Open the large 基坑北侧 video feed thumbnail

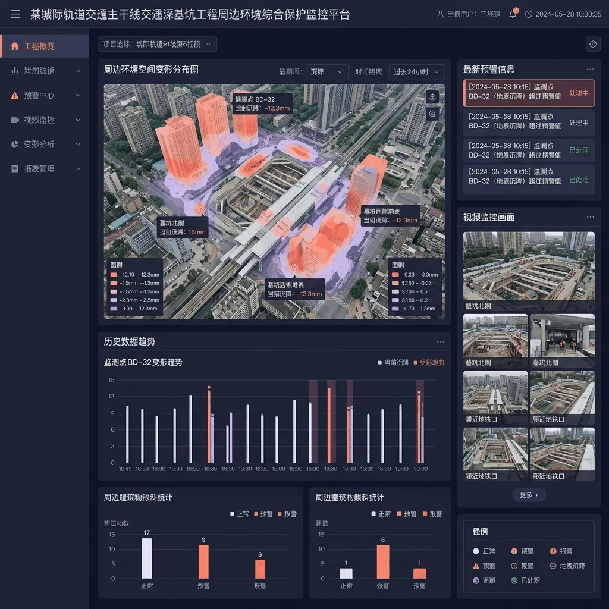pos(529,271)
